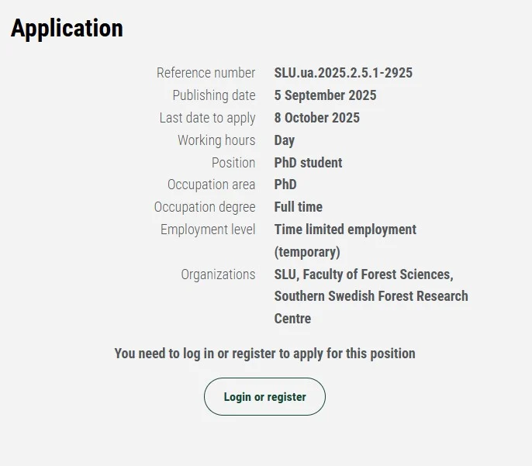Screen dimensions: 532x466
Task: Select reference number SLU.ua.2025.2.5.1-2925
Action: pos(343,73)
